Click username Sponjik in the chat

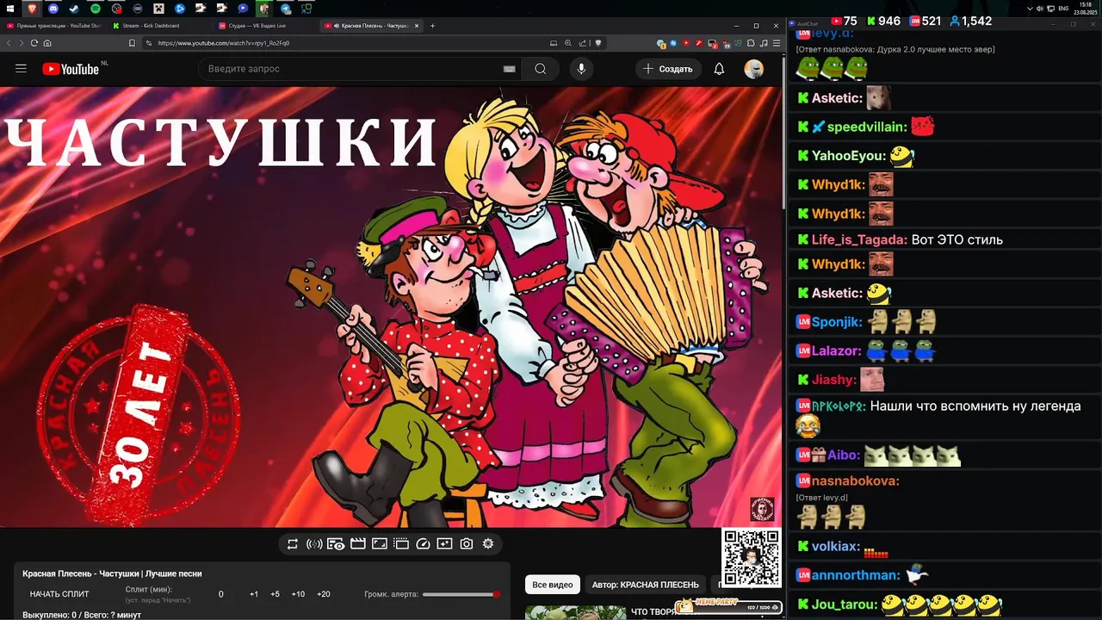(x=837, y=322)
